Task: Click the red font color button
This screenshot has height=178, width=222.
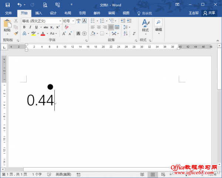Action: pyautogui.click(x=43, y=33)
